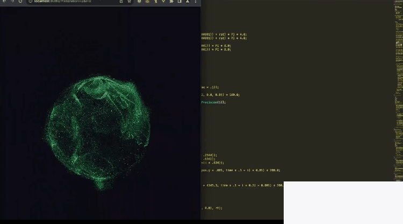Open site information icon beside the URL
Image resolution: width=403 pixels, height=224 pixels.
[30, 2]
